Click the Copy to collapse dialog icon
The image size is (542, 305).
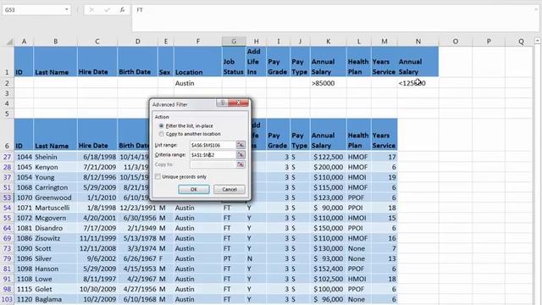(241, 164)
